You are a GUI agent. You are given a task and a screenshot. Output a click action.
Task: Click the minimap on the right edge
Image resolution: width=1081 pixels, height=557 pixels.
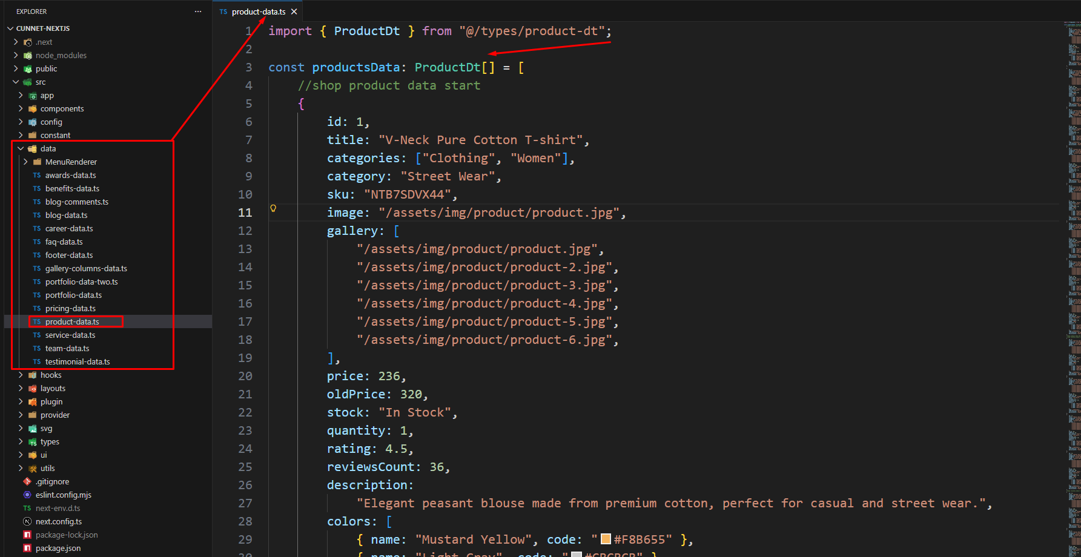coord(1073,242)
